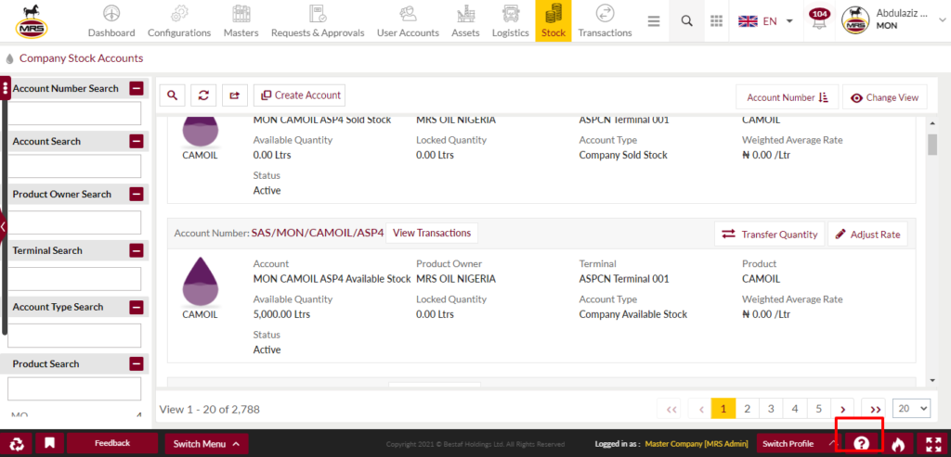Open Requests & Approvals module
The width and height of the screenshot is (951, 457).
tap(318, 21)
